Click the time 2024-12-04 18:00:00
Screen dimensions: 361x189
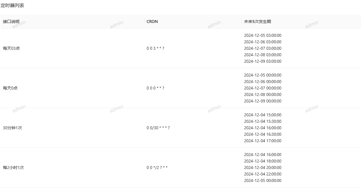tap(263, 161)
